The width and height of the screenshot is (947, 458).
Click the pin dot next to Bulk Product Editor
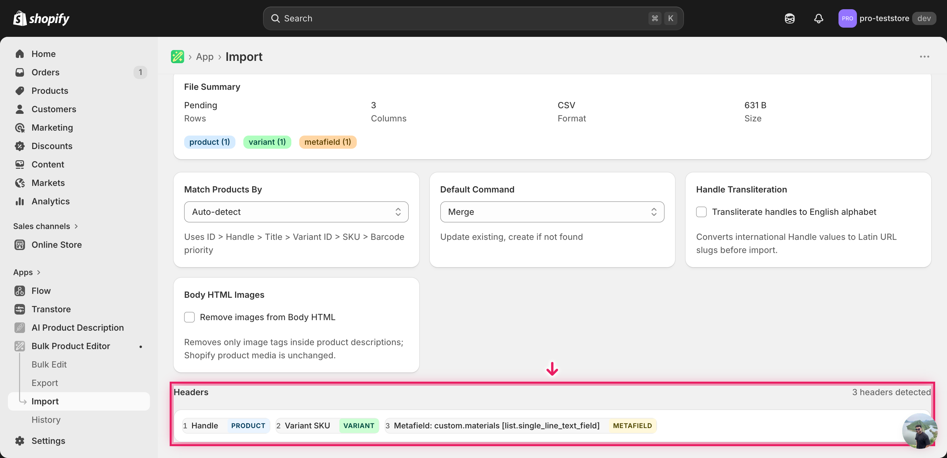[140, 346]
